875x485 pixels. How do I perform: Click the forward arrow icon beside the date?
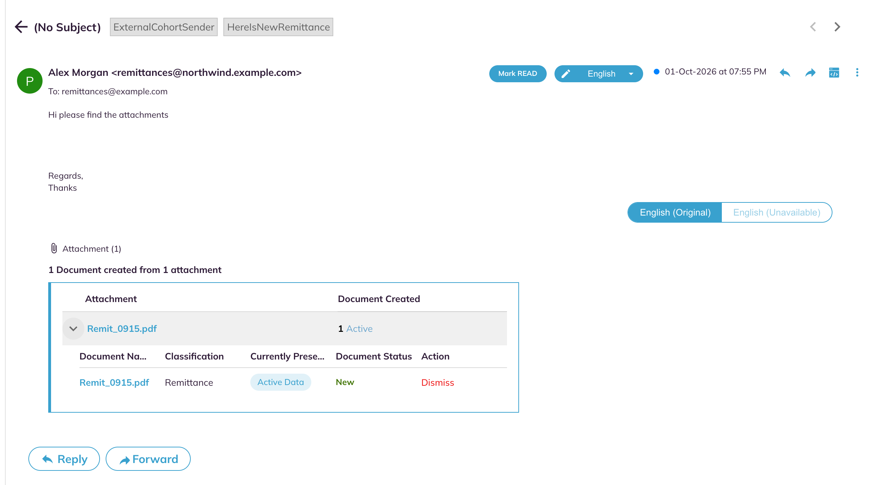click(x=810, y=73)
